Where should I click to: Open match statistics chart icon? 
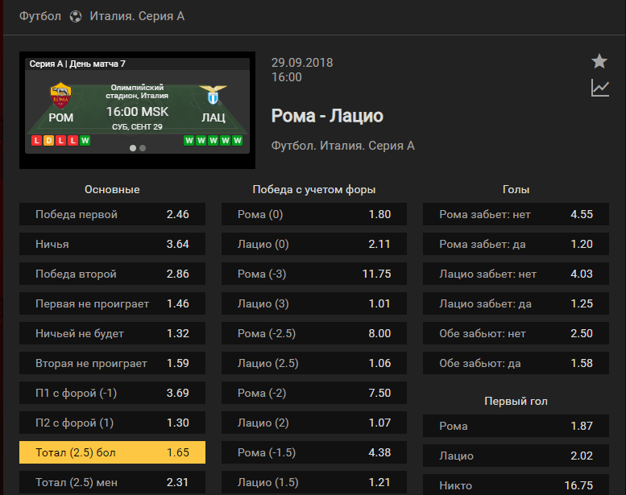599,88
